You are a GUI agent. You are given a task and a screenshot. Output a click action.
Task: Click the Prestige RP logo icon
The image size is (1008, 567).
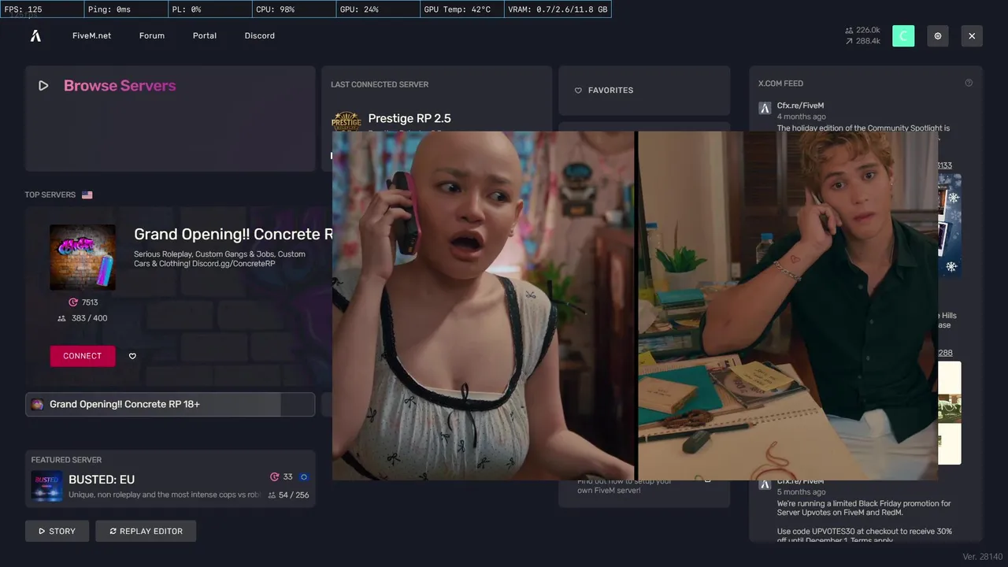pos(346,121)
